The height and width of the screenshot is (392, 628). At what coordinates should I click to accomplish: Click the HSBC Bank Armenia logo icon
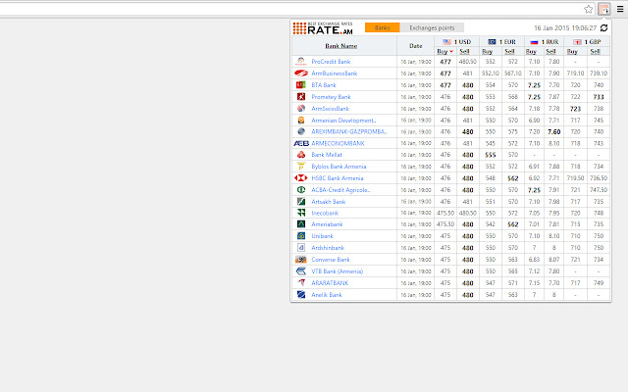(301, 178)
